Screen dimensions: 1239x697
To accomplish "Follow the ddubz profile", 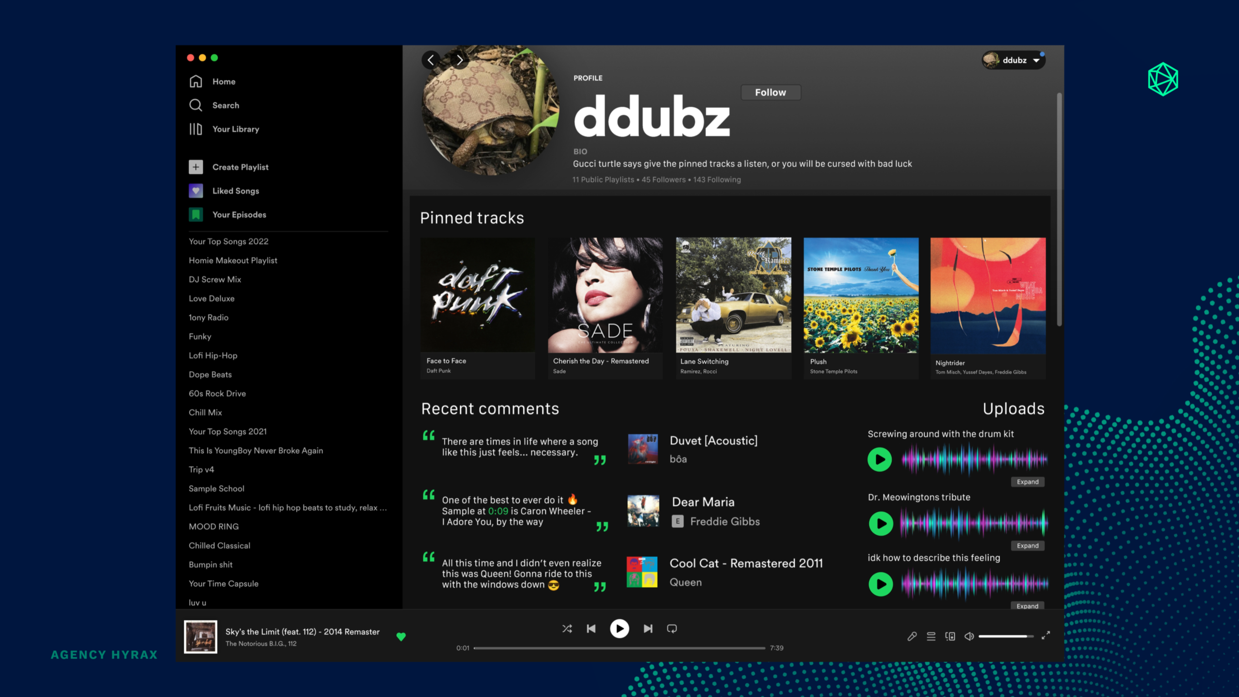I will click(770, 92).
